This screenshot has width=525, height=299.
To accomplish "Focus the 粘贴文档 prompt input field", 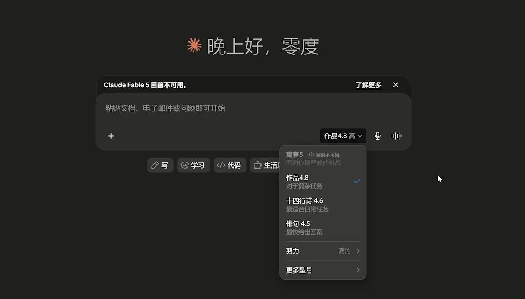I will [x=253, y=108].
